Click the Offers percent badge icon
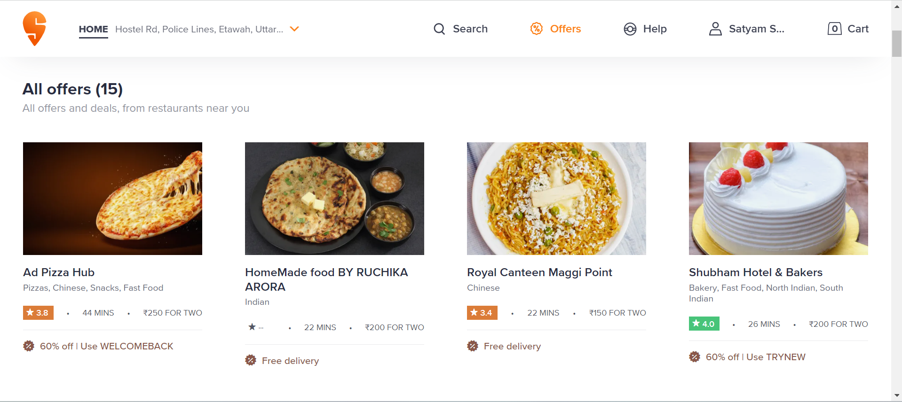Image resolution: width=902 pixels, height=402 pixels. tap(536, 29)
